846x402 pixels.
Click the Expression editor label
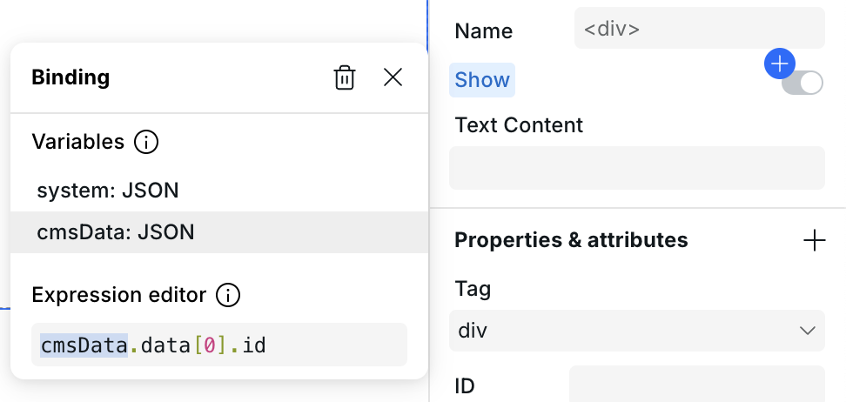tap(118, 295)
